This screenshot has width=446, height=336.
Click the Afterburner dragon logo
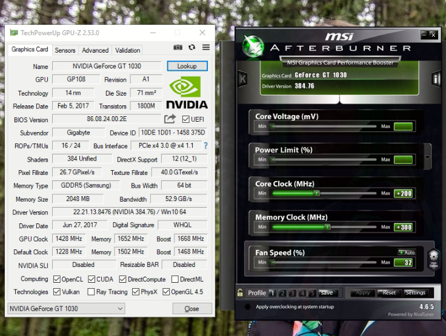(253, 47)
